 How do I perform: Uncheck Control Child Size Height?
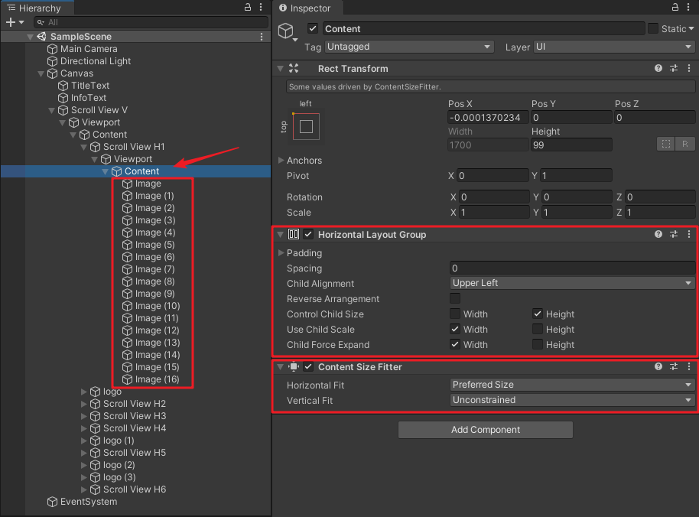click(x=538, y=314)
